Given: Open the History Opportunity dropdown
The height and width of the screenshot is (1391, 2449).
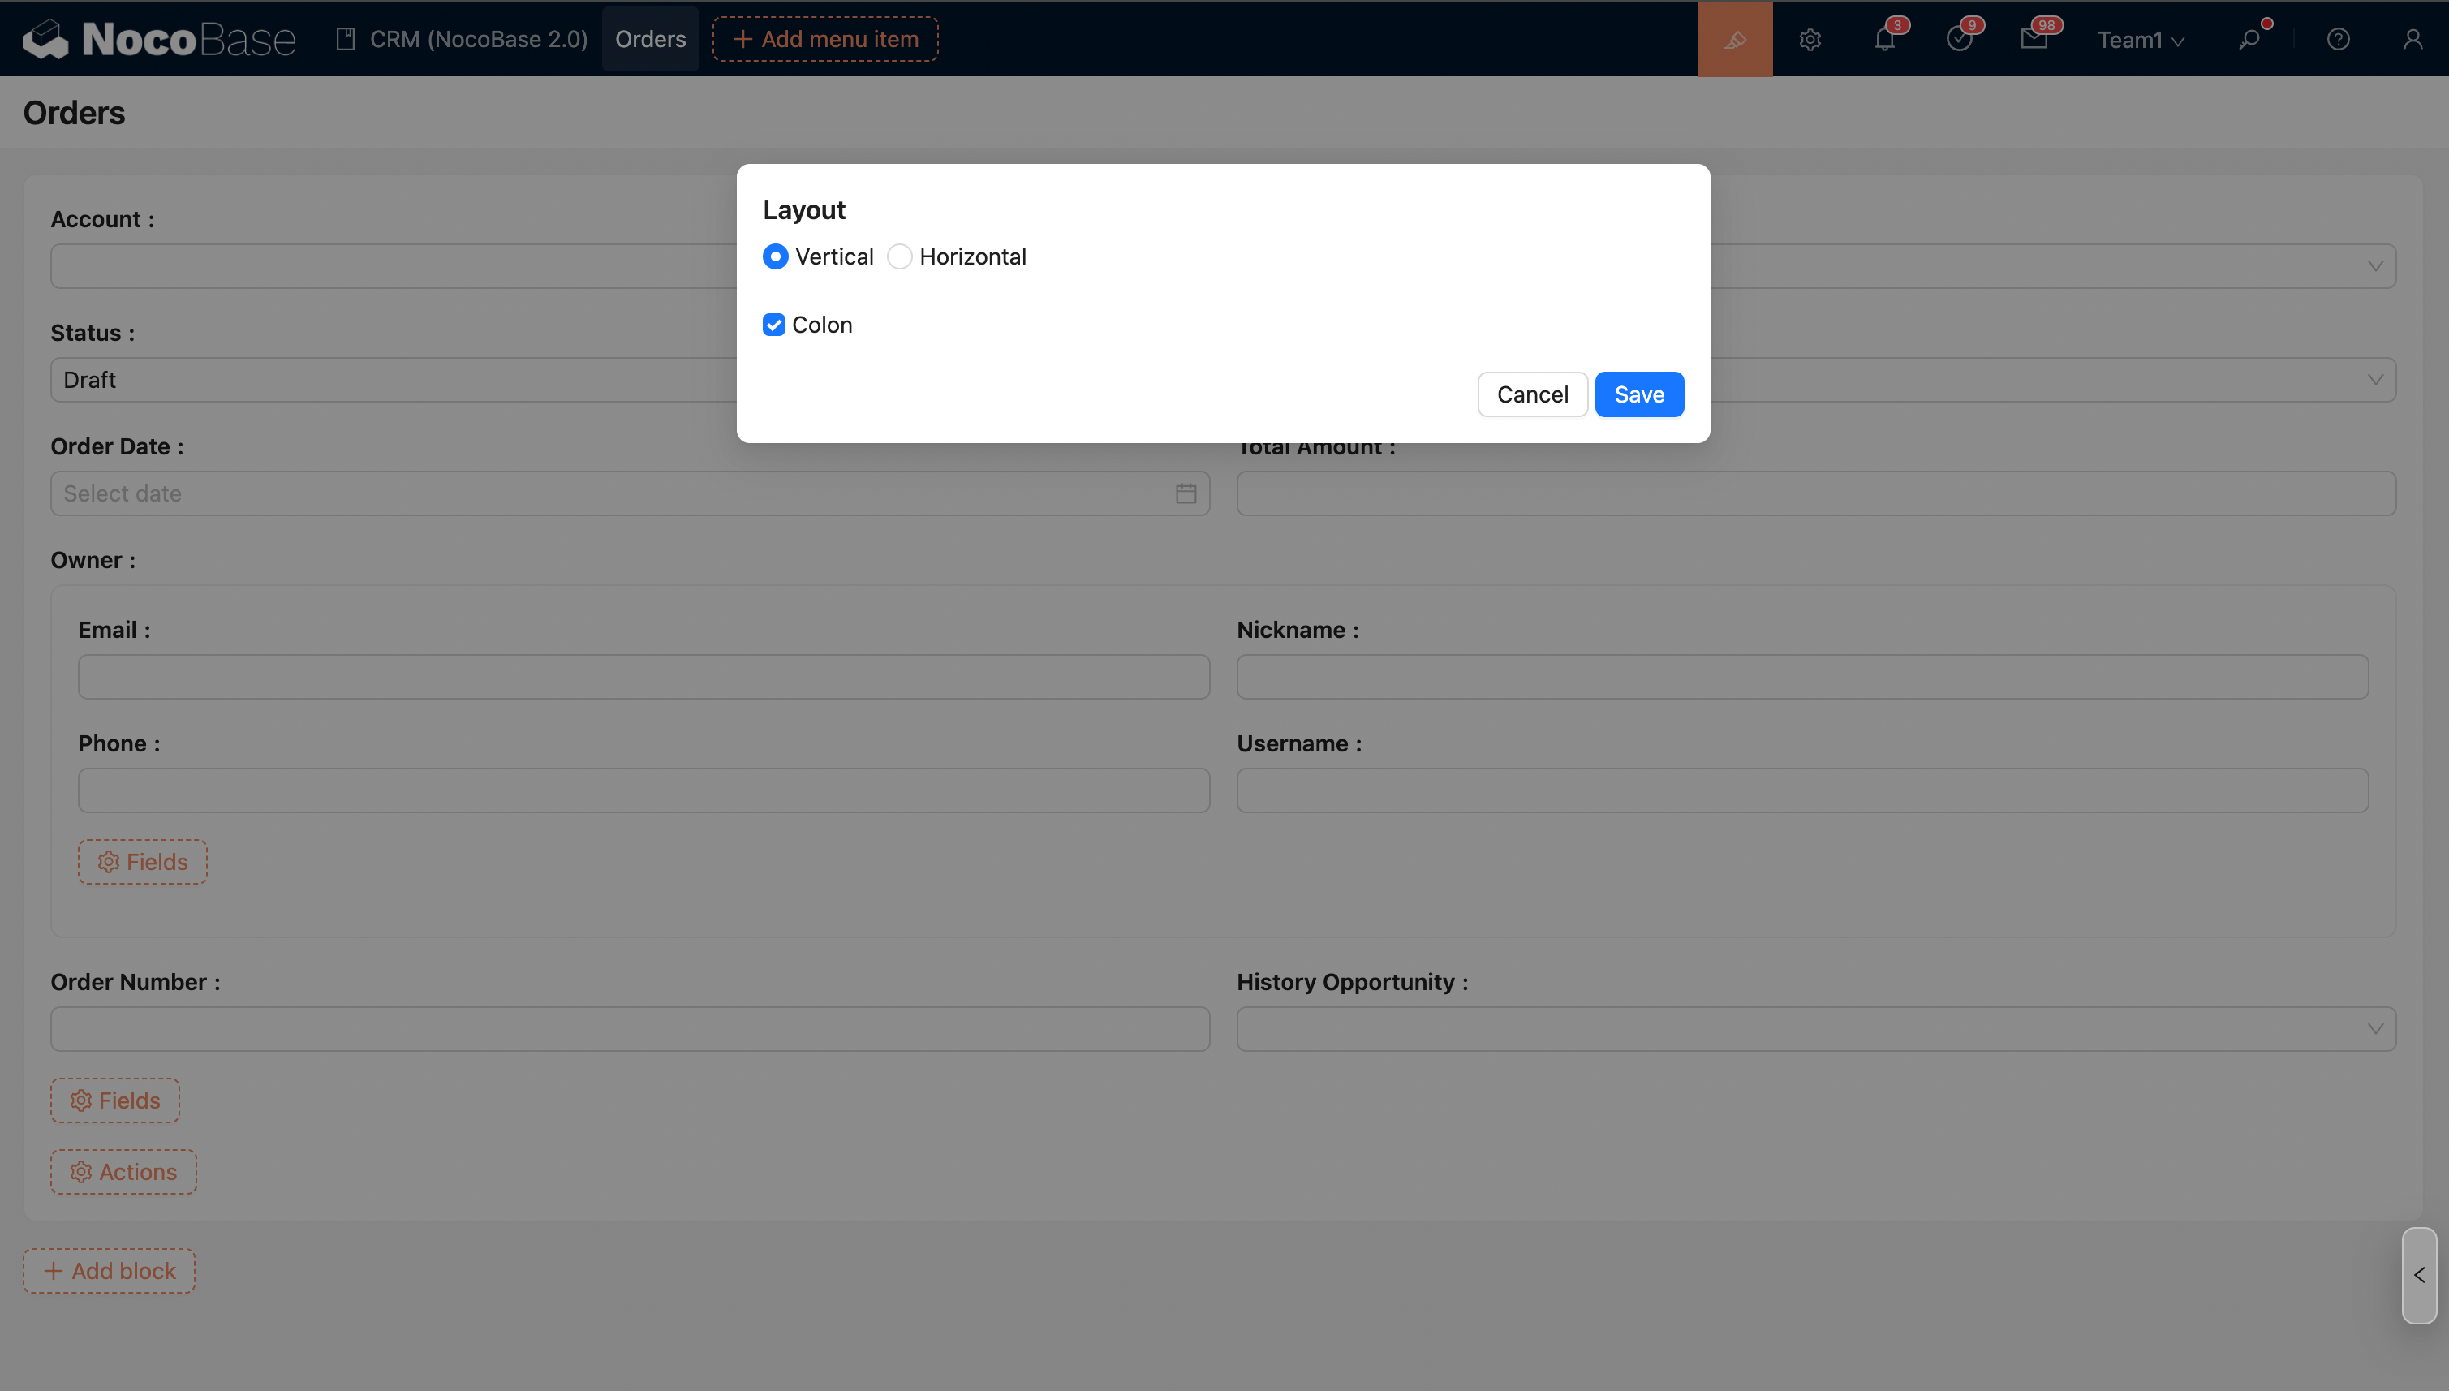Looking at the screenshot, I should click(1814, 1029).
